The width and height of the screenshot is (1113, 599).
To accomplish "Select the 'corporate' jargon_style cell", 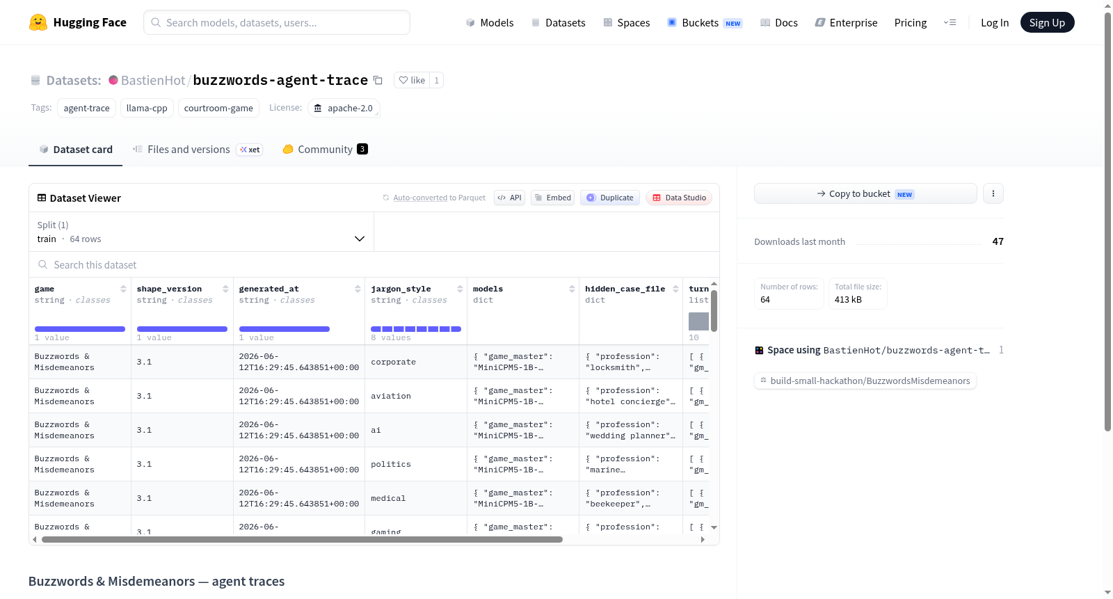I will 415,362.
